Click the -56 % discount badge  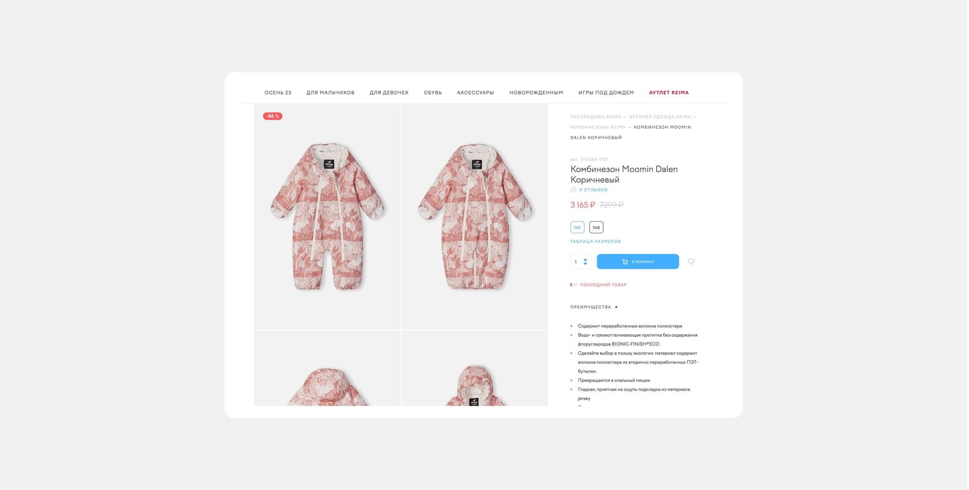273,116
